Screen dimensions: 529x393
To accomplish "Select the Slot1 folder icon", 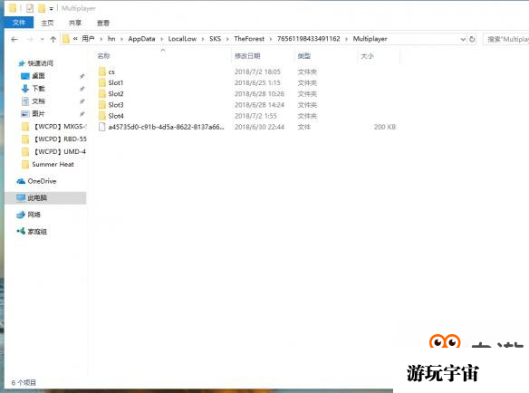I will 102,82.
